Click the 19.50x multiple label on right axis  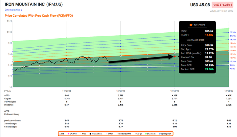tap(233, 40)
